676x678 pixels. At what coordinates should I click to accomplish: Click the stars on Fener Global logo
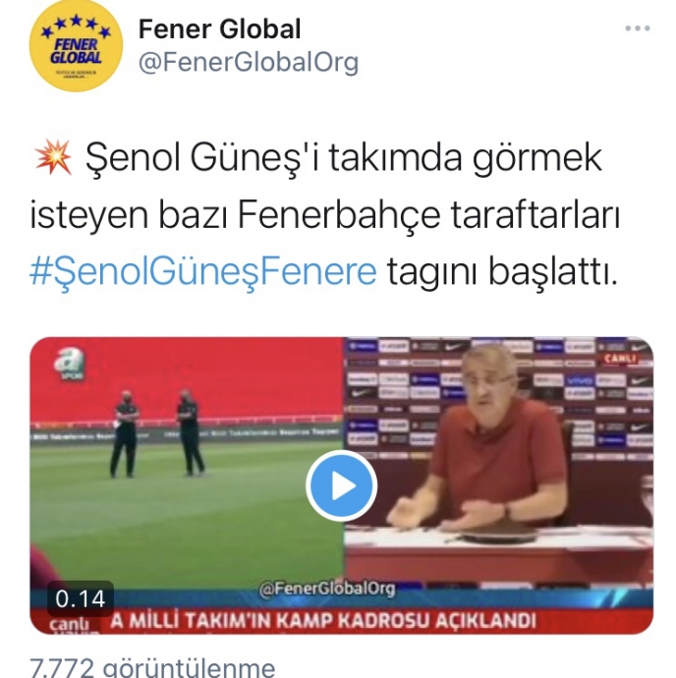coord(76,26)
